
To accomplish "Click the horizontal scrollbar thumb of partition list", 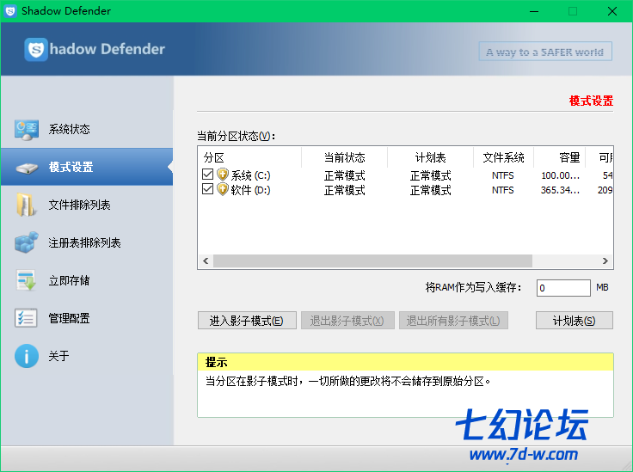I will (372, 261).
